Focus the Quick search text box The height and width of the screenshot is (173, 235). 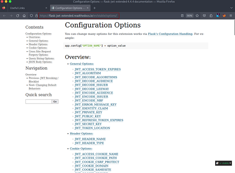tap(38, 101)
